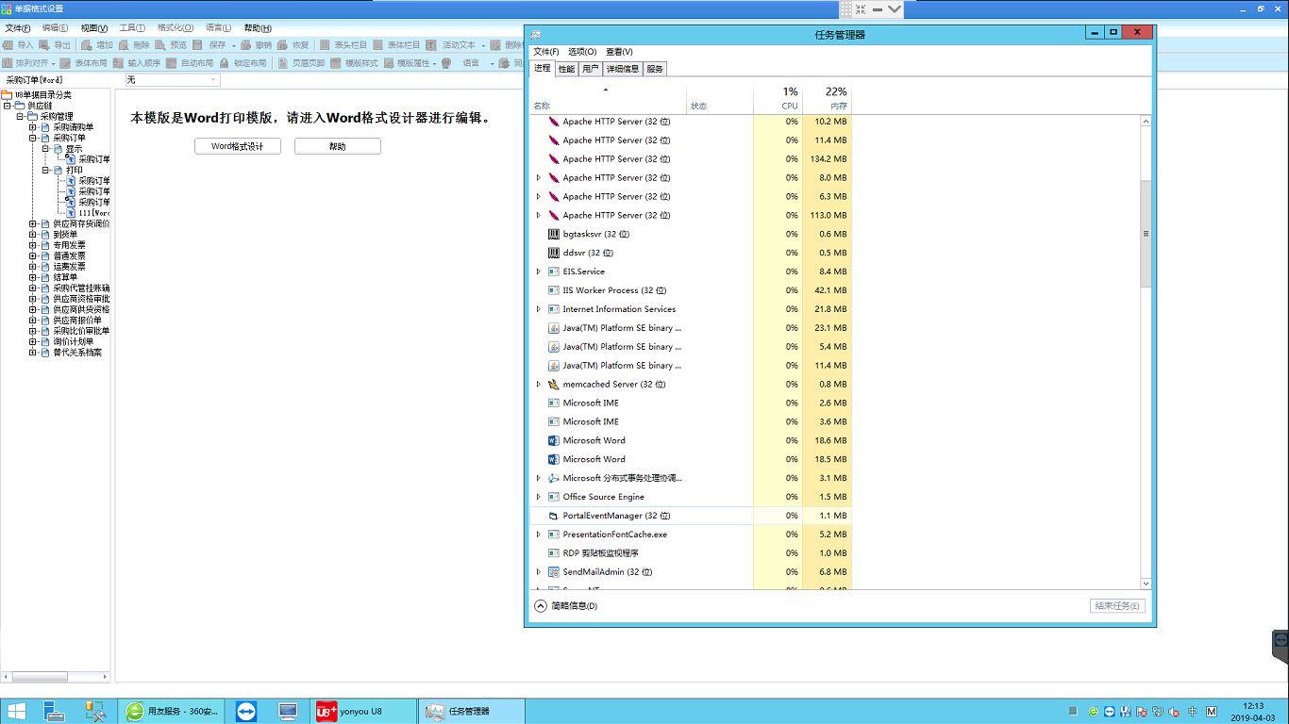
Task: Click 简略信息 toggle in Task Manager
Action: click(x=566, y=606)
